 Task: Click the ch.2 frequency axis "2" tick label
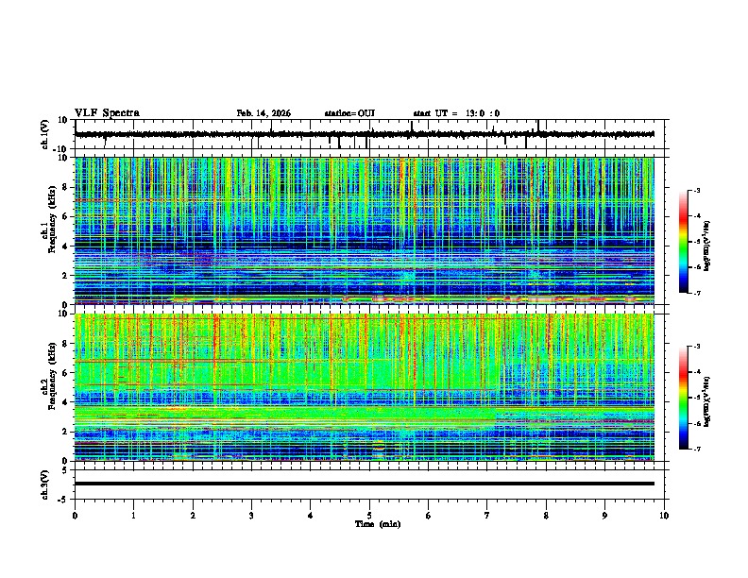click(66, 432)
